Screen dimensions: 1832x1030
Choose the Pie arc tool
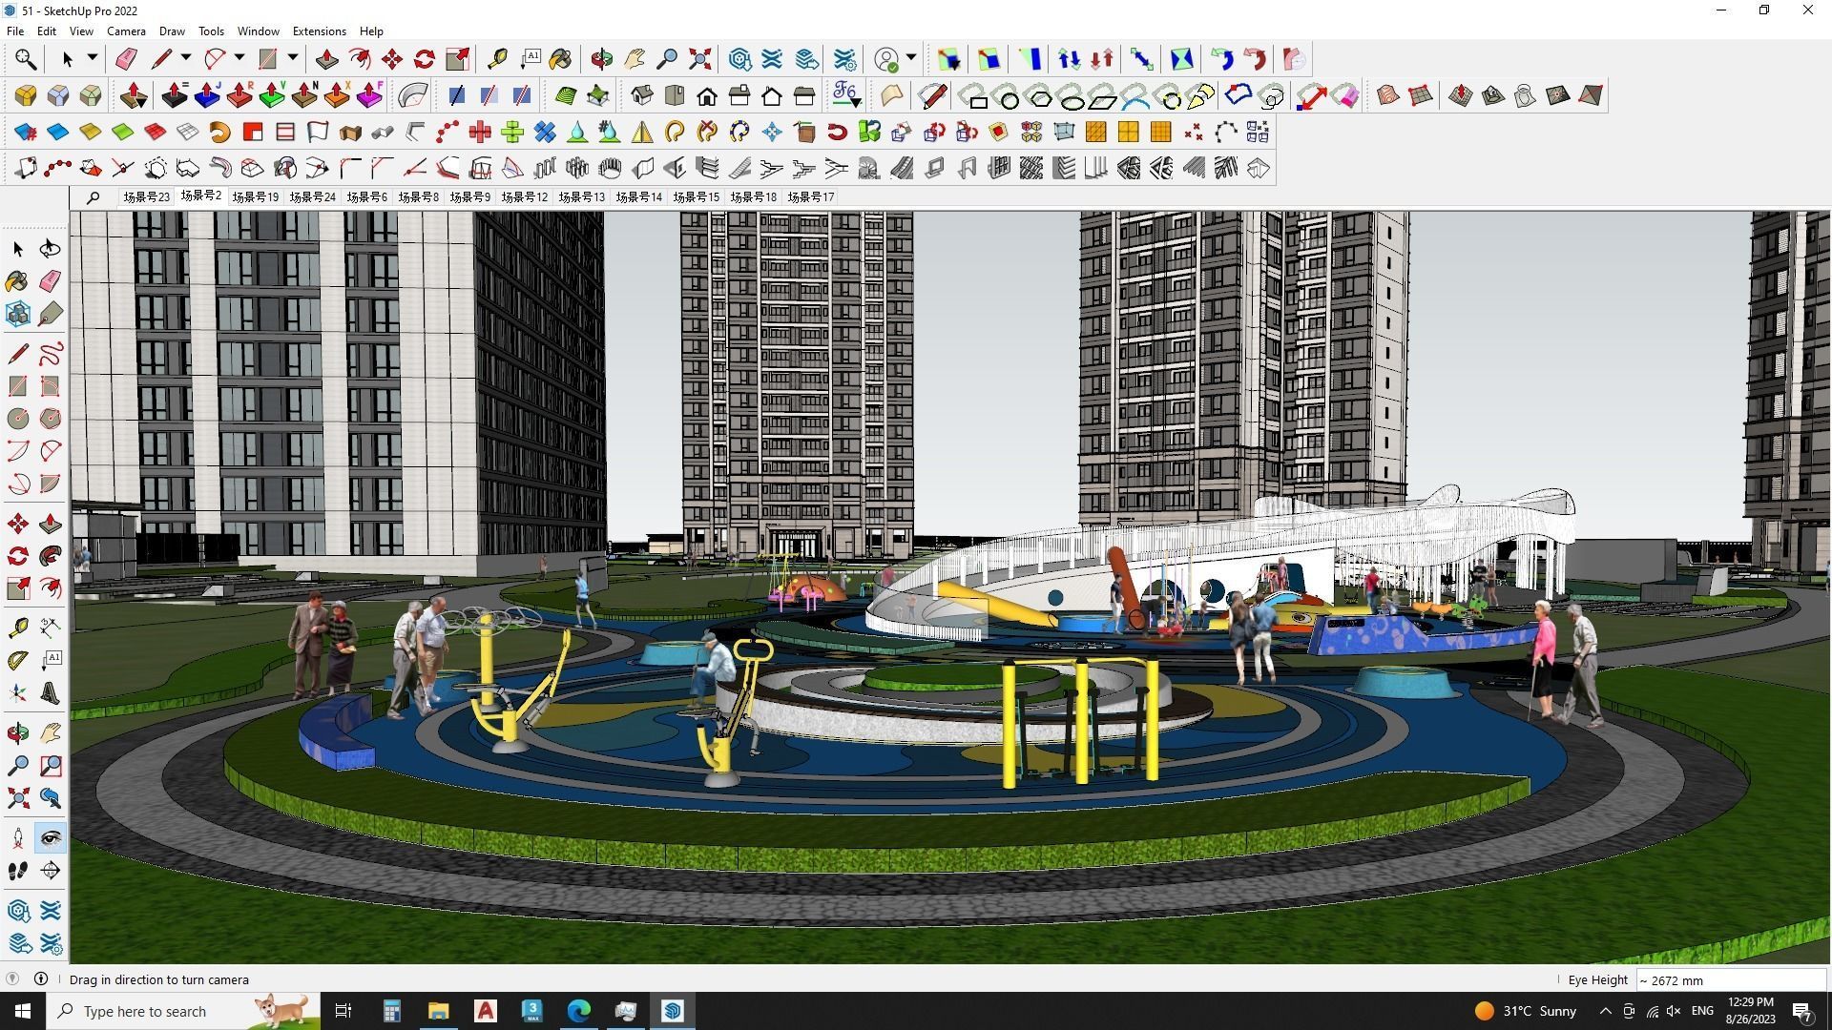click(50, 484)
